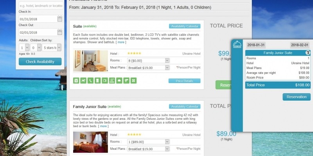Click the service bell cart icon
The height and width of the screenshot is (156, 313).
pyautogui.click(x=237, y=45)
